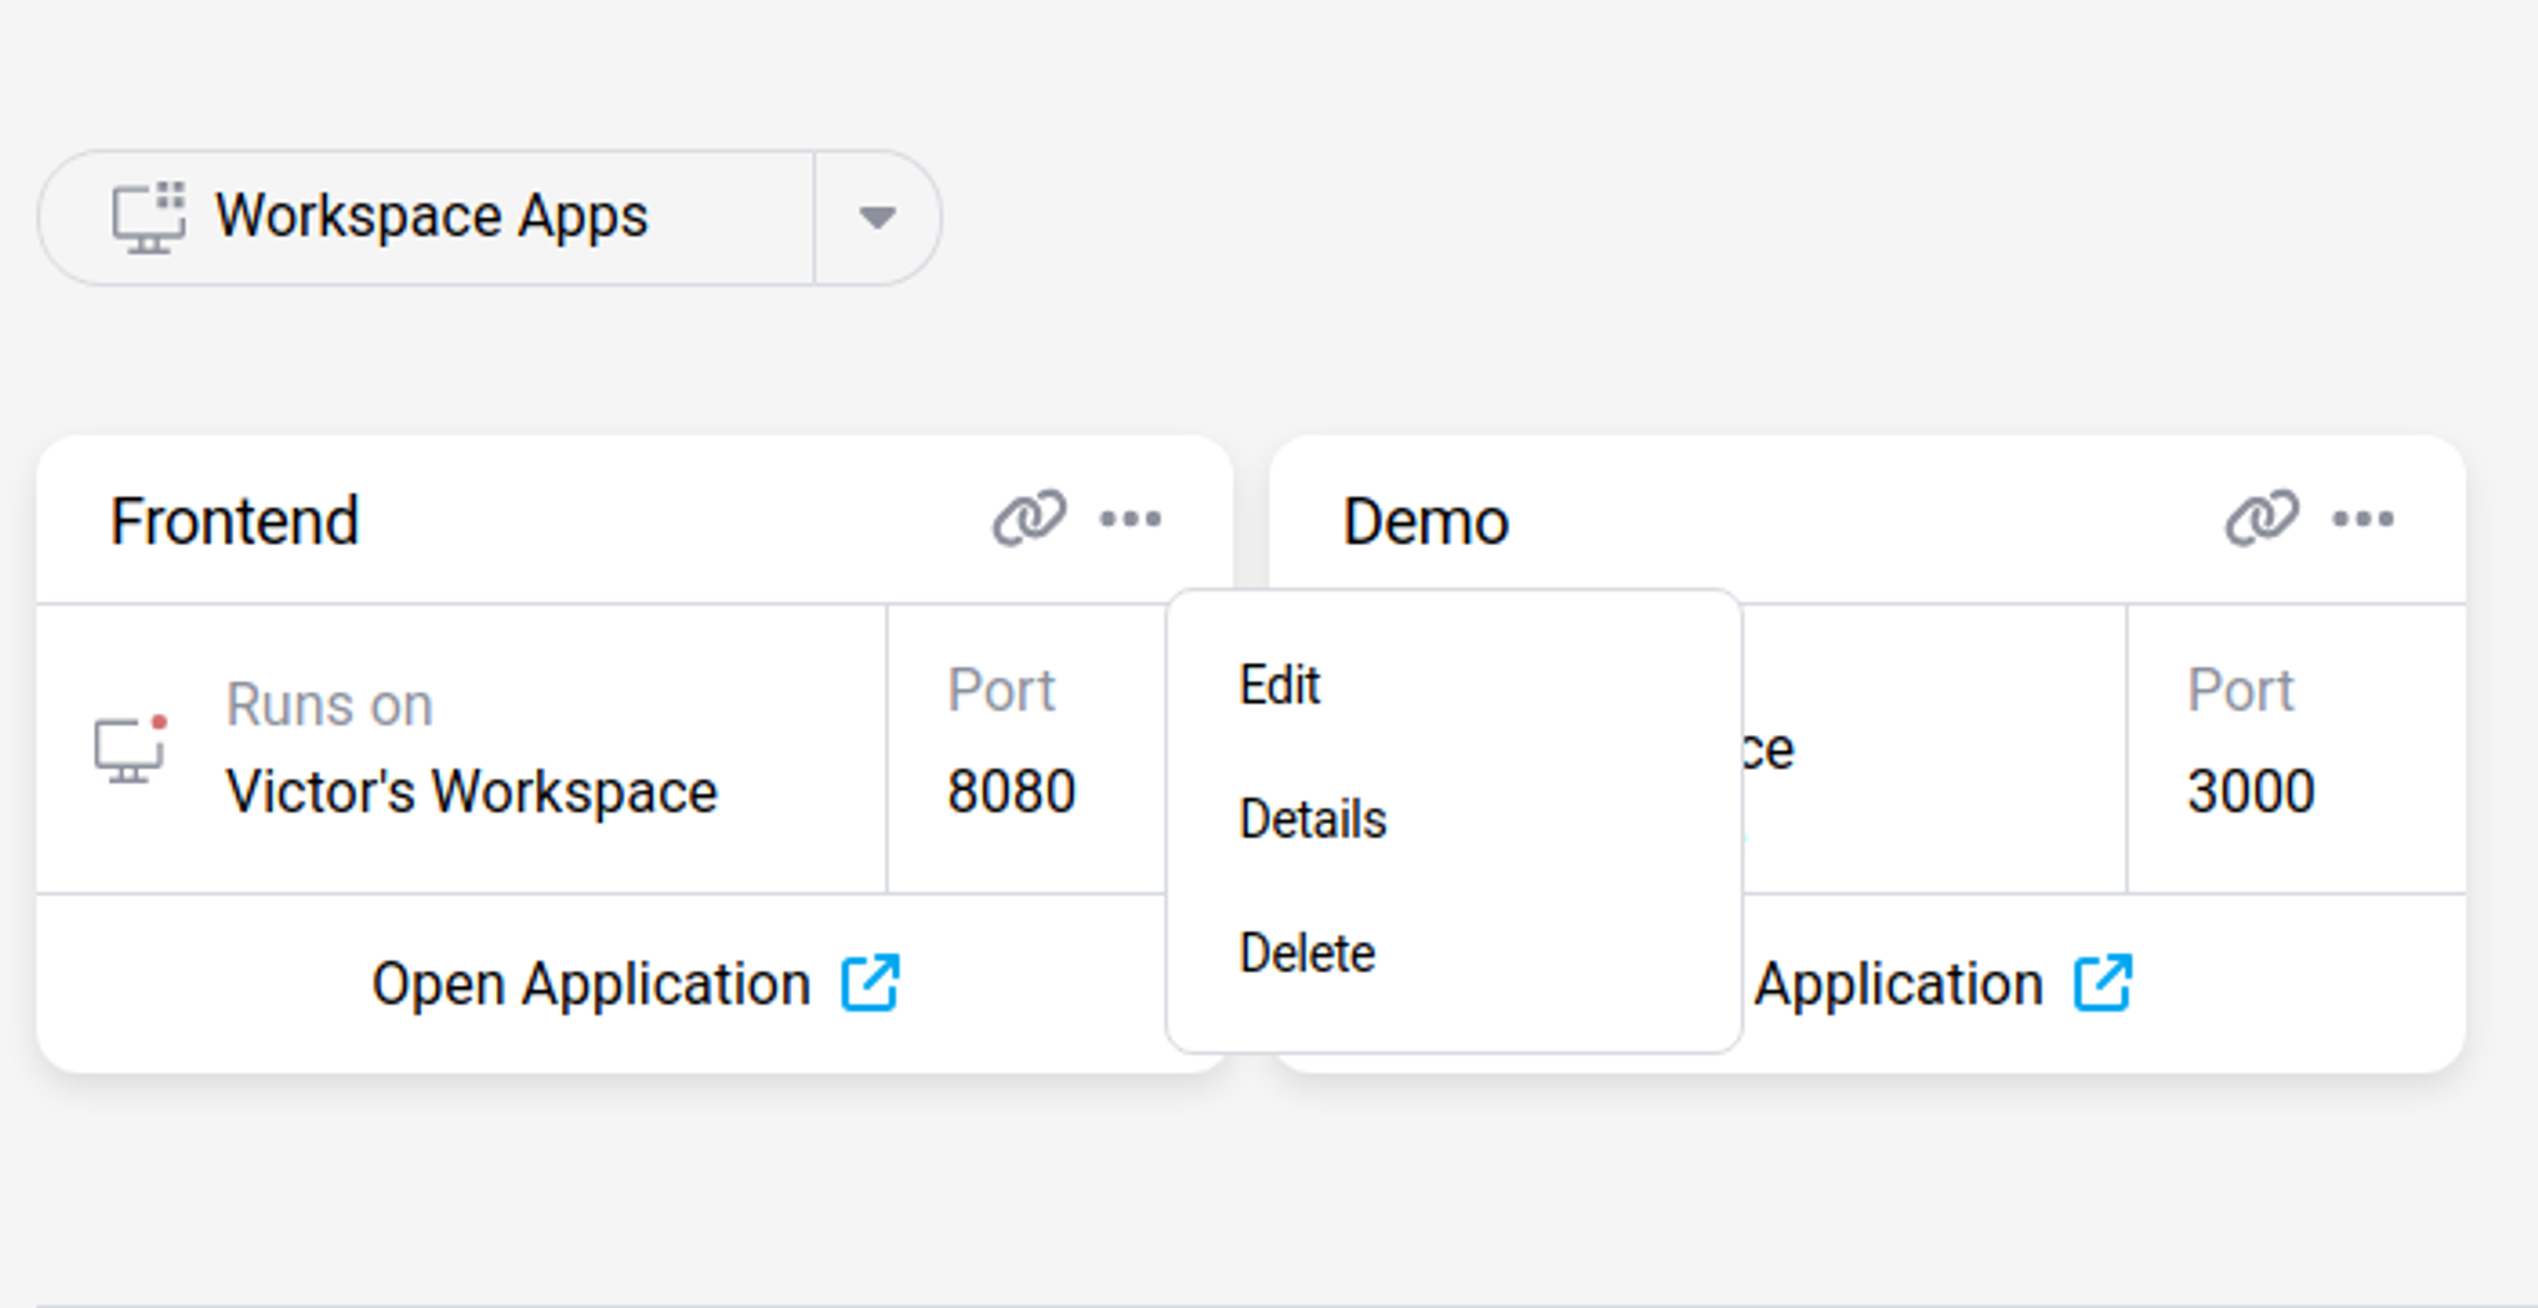Click the Workspace Apps monitor icon
This screenshot has height=1308, width=2538.
[x=148, y=218]
